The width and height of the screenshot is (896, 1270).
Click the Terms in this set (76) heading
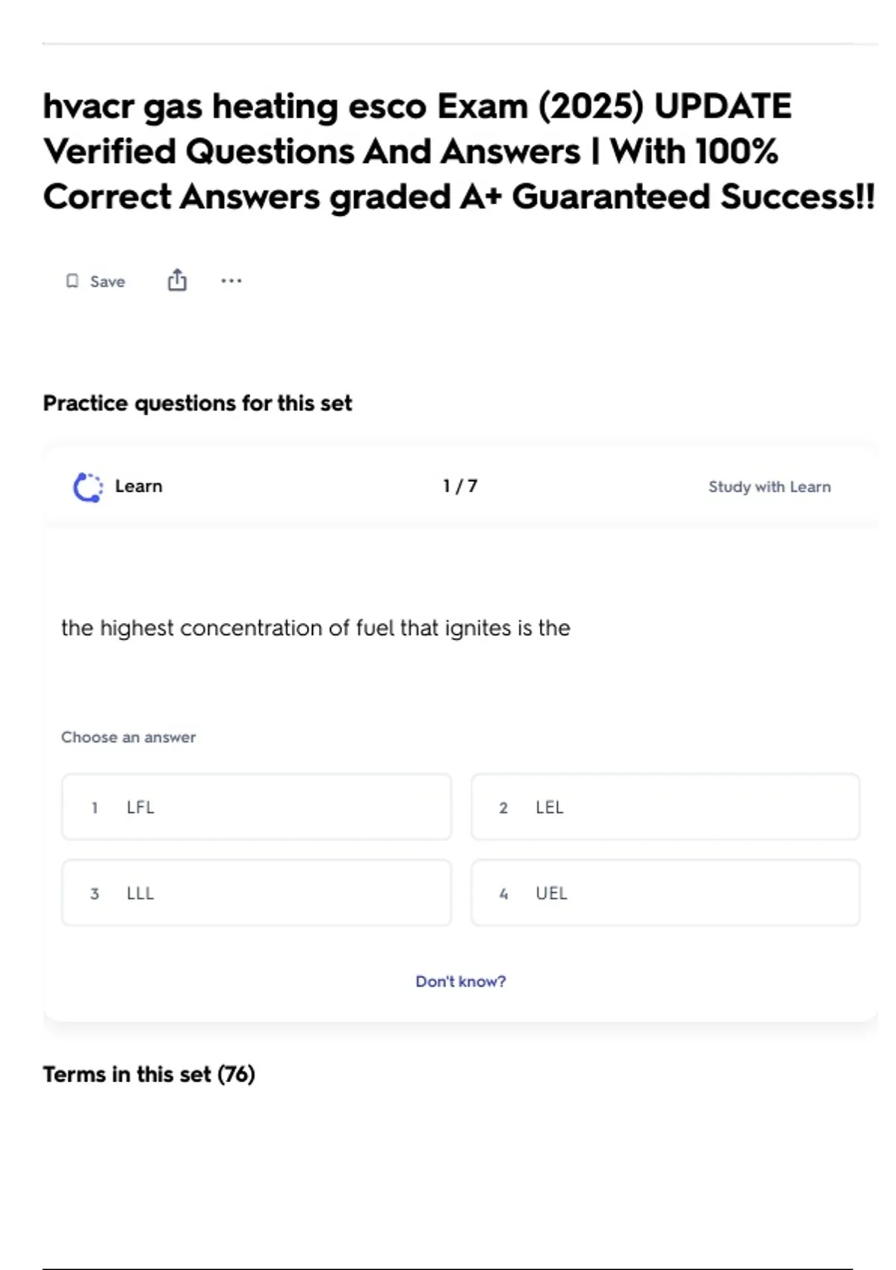149,1074
